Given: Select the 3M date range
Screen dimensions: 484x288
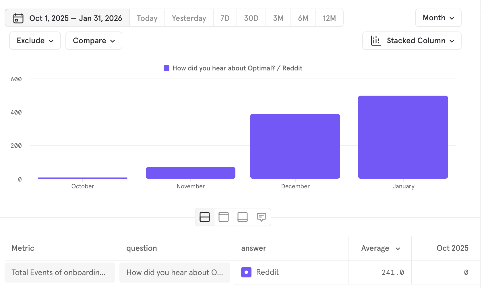Looking at the screenshot, I should click(278, 18).
